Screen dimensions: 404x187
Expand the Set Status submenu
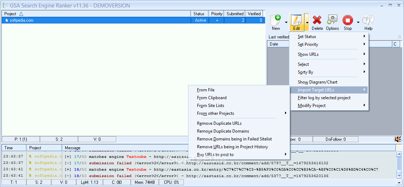(329, 37)
